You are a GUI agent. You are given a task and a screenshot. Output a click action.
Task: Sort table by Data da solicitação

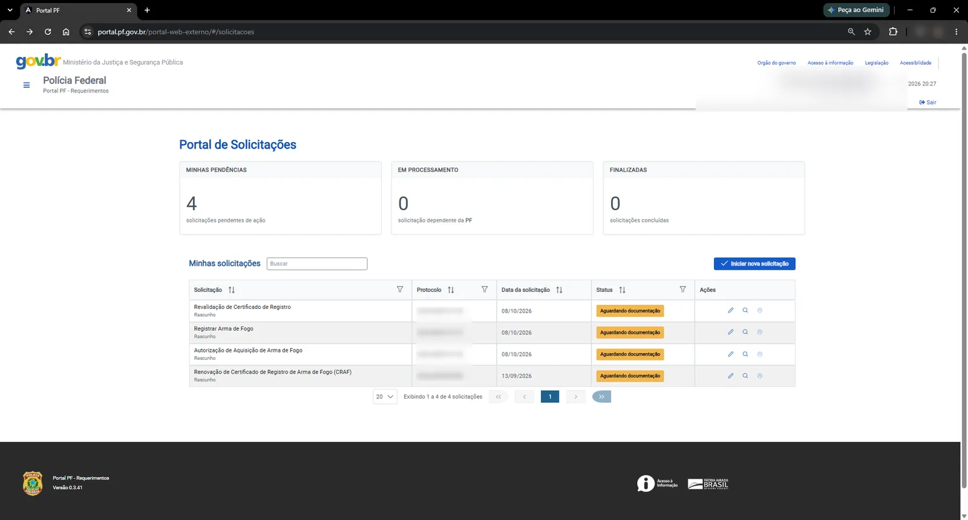559,290
